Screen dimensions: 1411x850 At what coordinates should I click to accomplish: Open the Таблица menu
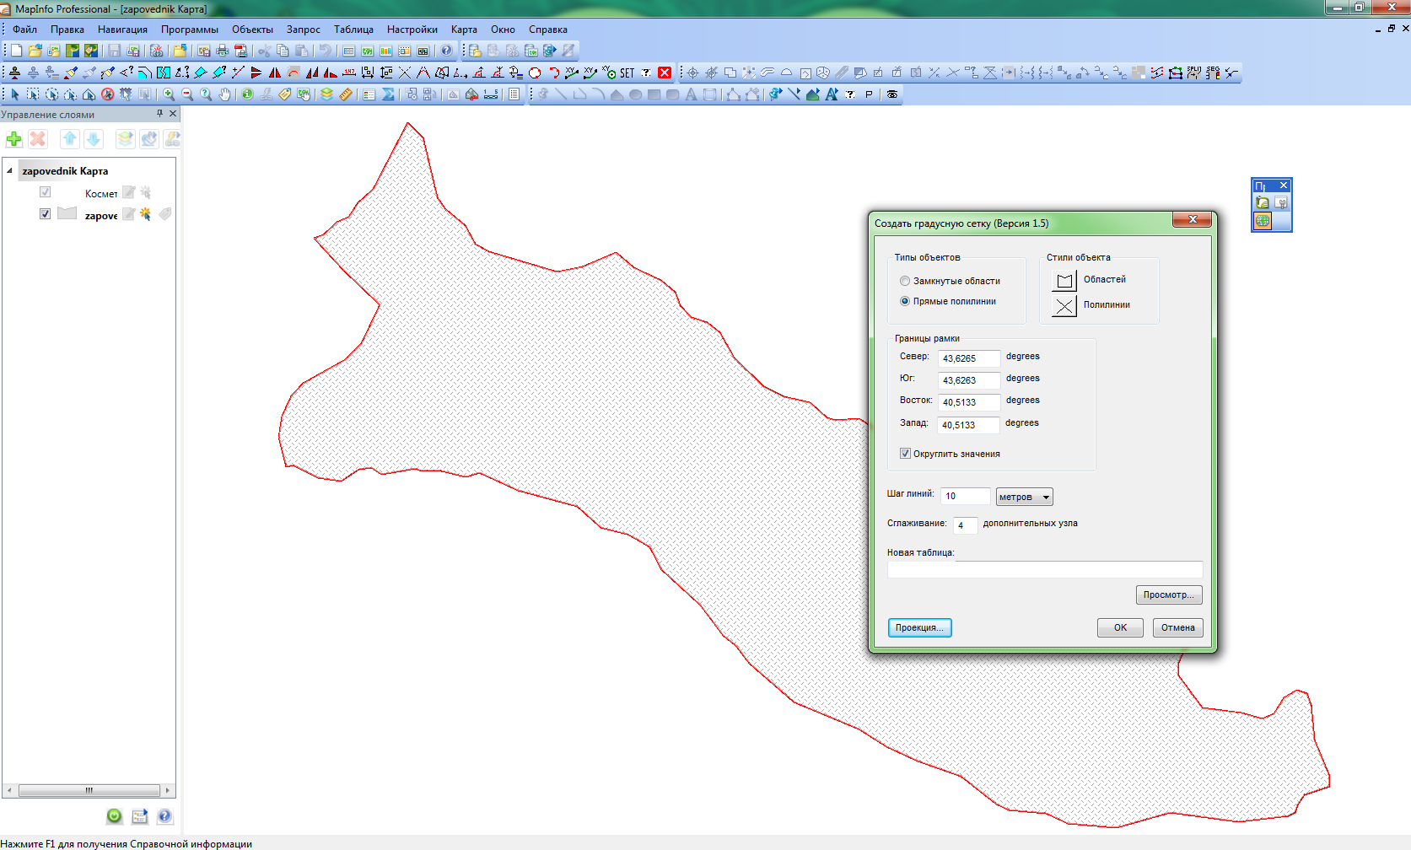[x=353, y=30]
